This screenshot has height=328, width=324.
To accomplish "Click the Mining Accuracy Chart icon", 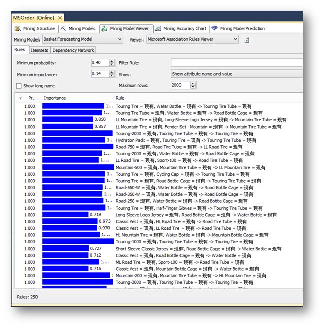I will coord(158,29).
